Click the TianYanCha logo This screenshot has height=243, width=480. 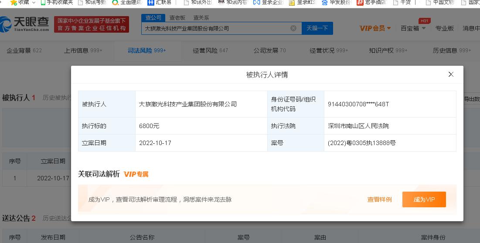24,24
